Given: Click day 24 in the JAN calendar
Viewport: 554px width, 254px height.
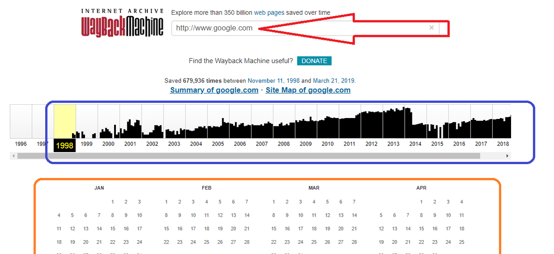Looking at the screenshot, I should (139, 242).
